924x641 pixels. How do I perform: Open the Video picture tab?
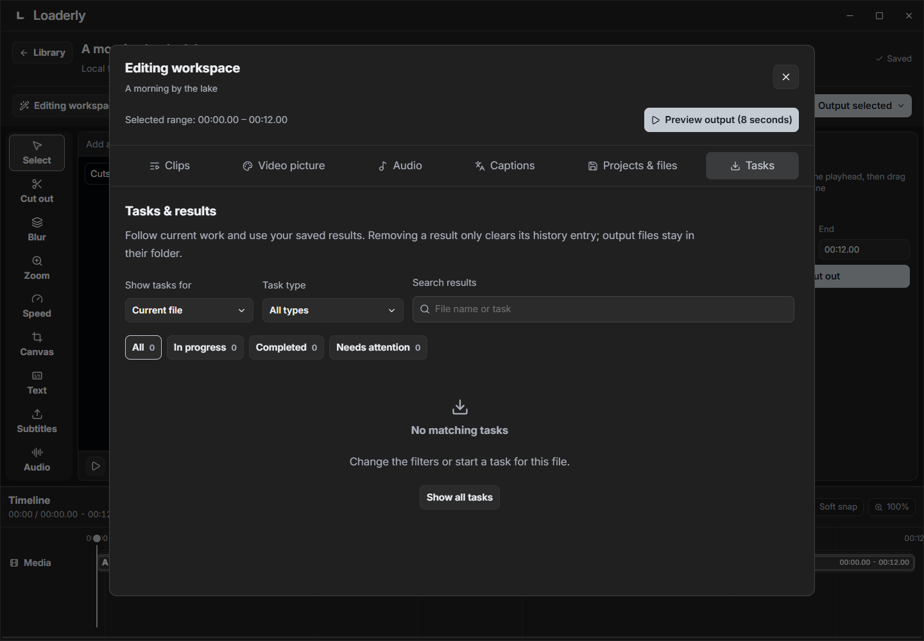point(284,165)
